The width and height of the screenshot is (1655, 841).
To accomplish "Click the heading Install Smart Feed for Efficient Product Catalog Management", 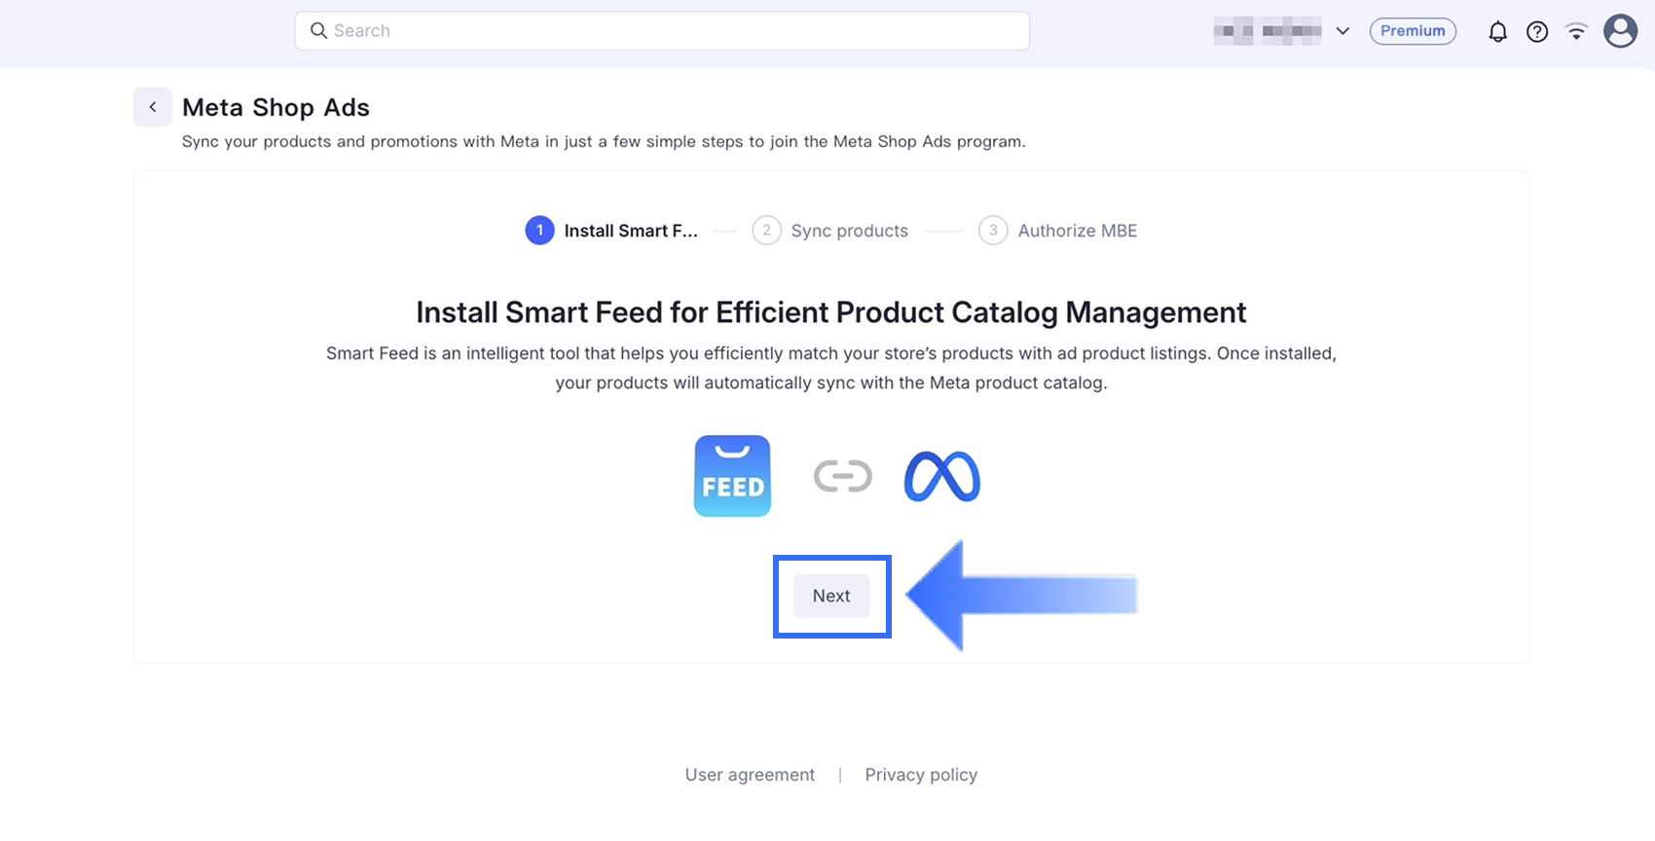I will (831, 312).
